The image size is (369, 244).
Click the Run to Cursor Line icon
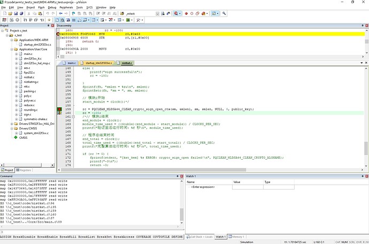pyautogui.click(x=42, y=20)
